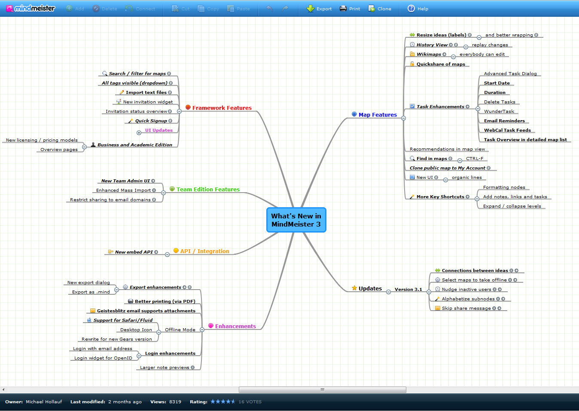Click the Cut toolbar button
The width and height of the screenshot is (579, 411).
(180, 9)
